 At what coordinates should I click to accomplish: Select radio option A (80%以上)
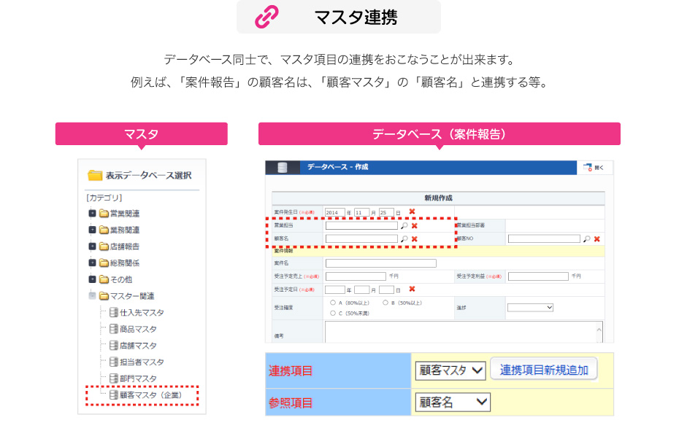pos(333,302)
